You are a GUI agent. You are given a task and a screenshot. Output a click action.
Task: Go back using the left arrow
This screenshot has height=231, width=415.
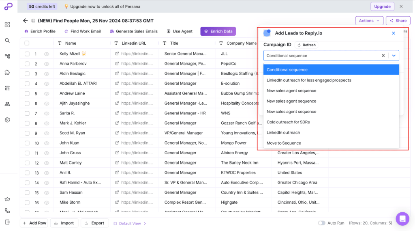point(25,21)
